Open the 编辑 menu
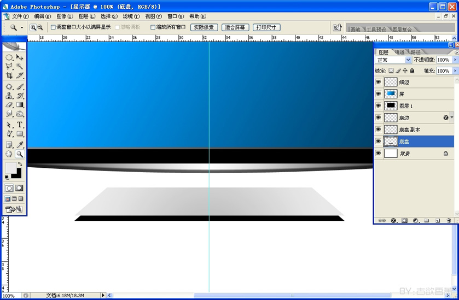 point(43,16)
